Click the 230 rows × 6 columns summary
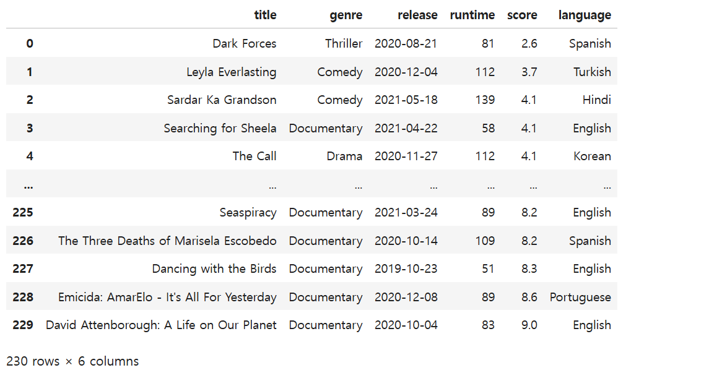722x386 pixels. tap(72, 362)
